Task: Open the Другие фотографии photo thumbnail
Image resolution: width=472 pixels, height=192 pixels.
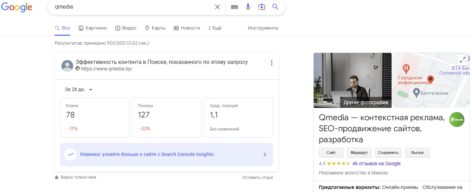Action: tap(352, 80)
